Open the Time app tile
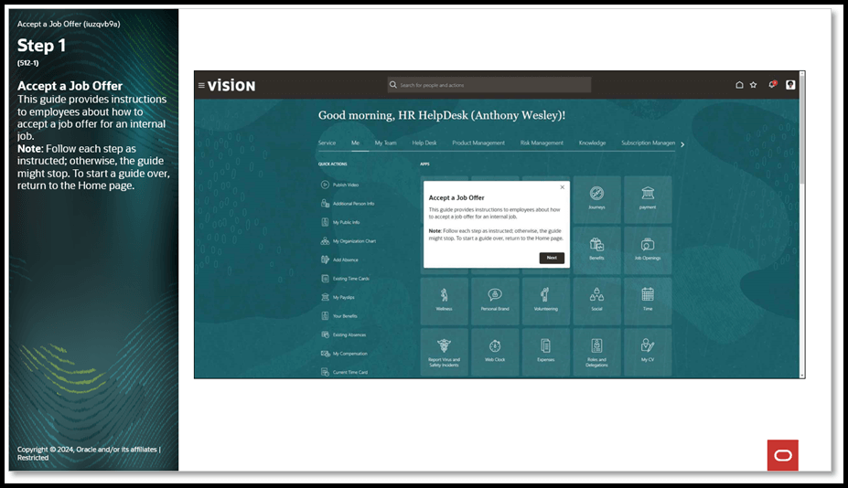Viewport: 848px width, 488px height. click(648, 301)
